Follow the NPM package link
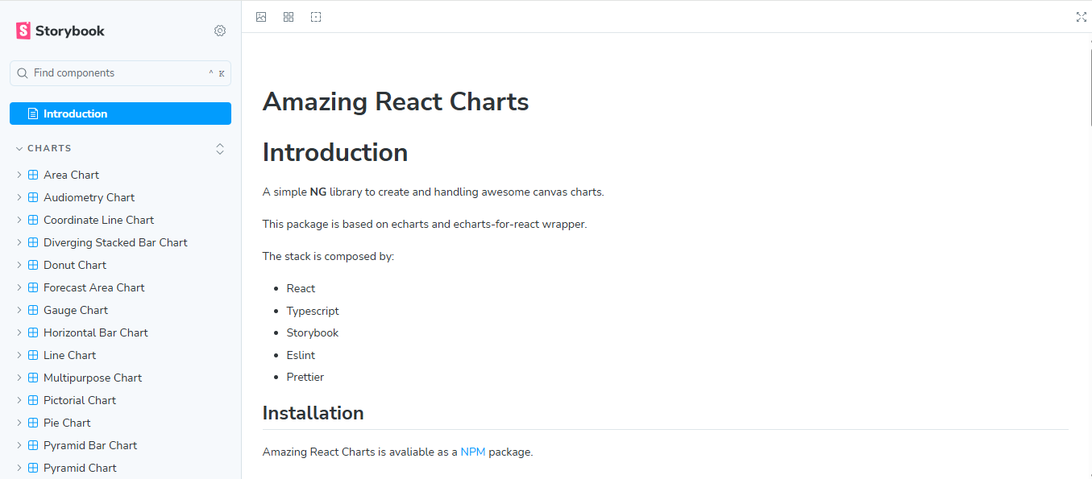 click(x=473, y=452)
